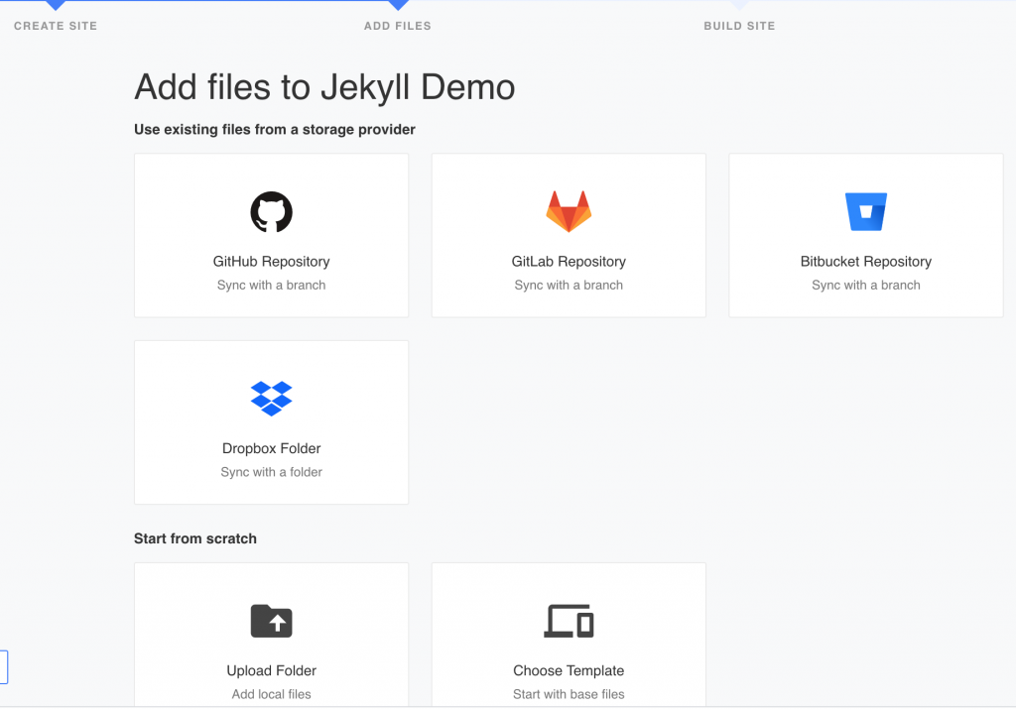This screenshot has height=709, width=1016.
Task: Click the upload folder arrow icon
Action: pyautogui.click(x=272, y=621)
